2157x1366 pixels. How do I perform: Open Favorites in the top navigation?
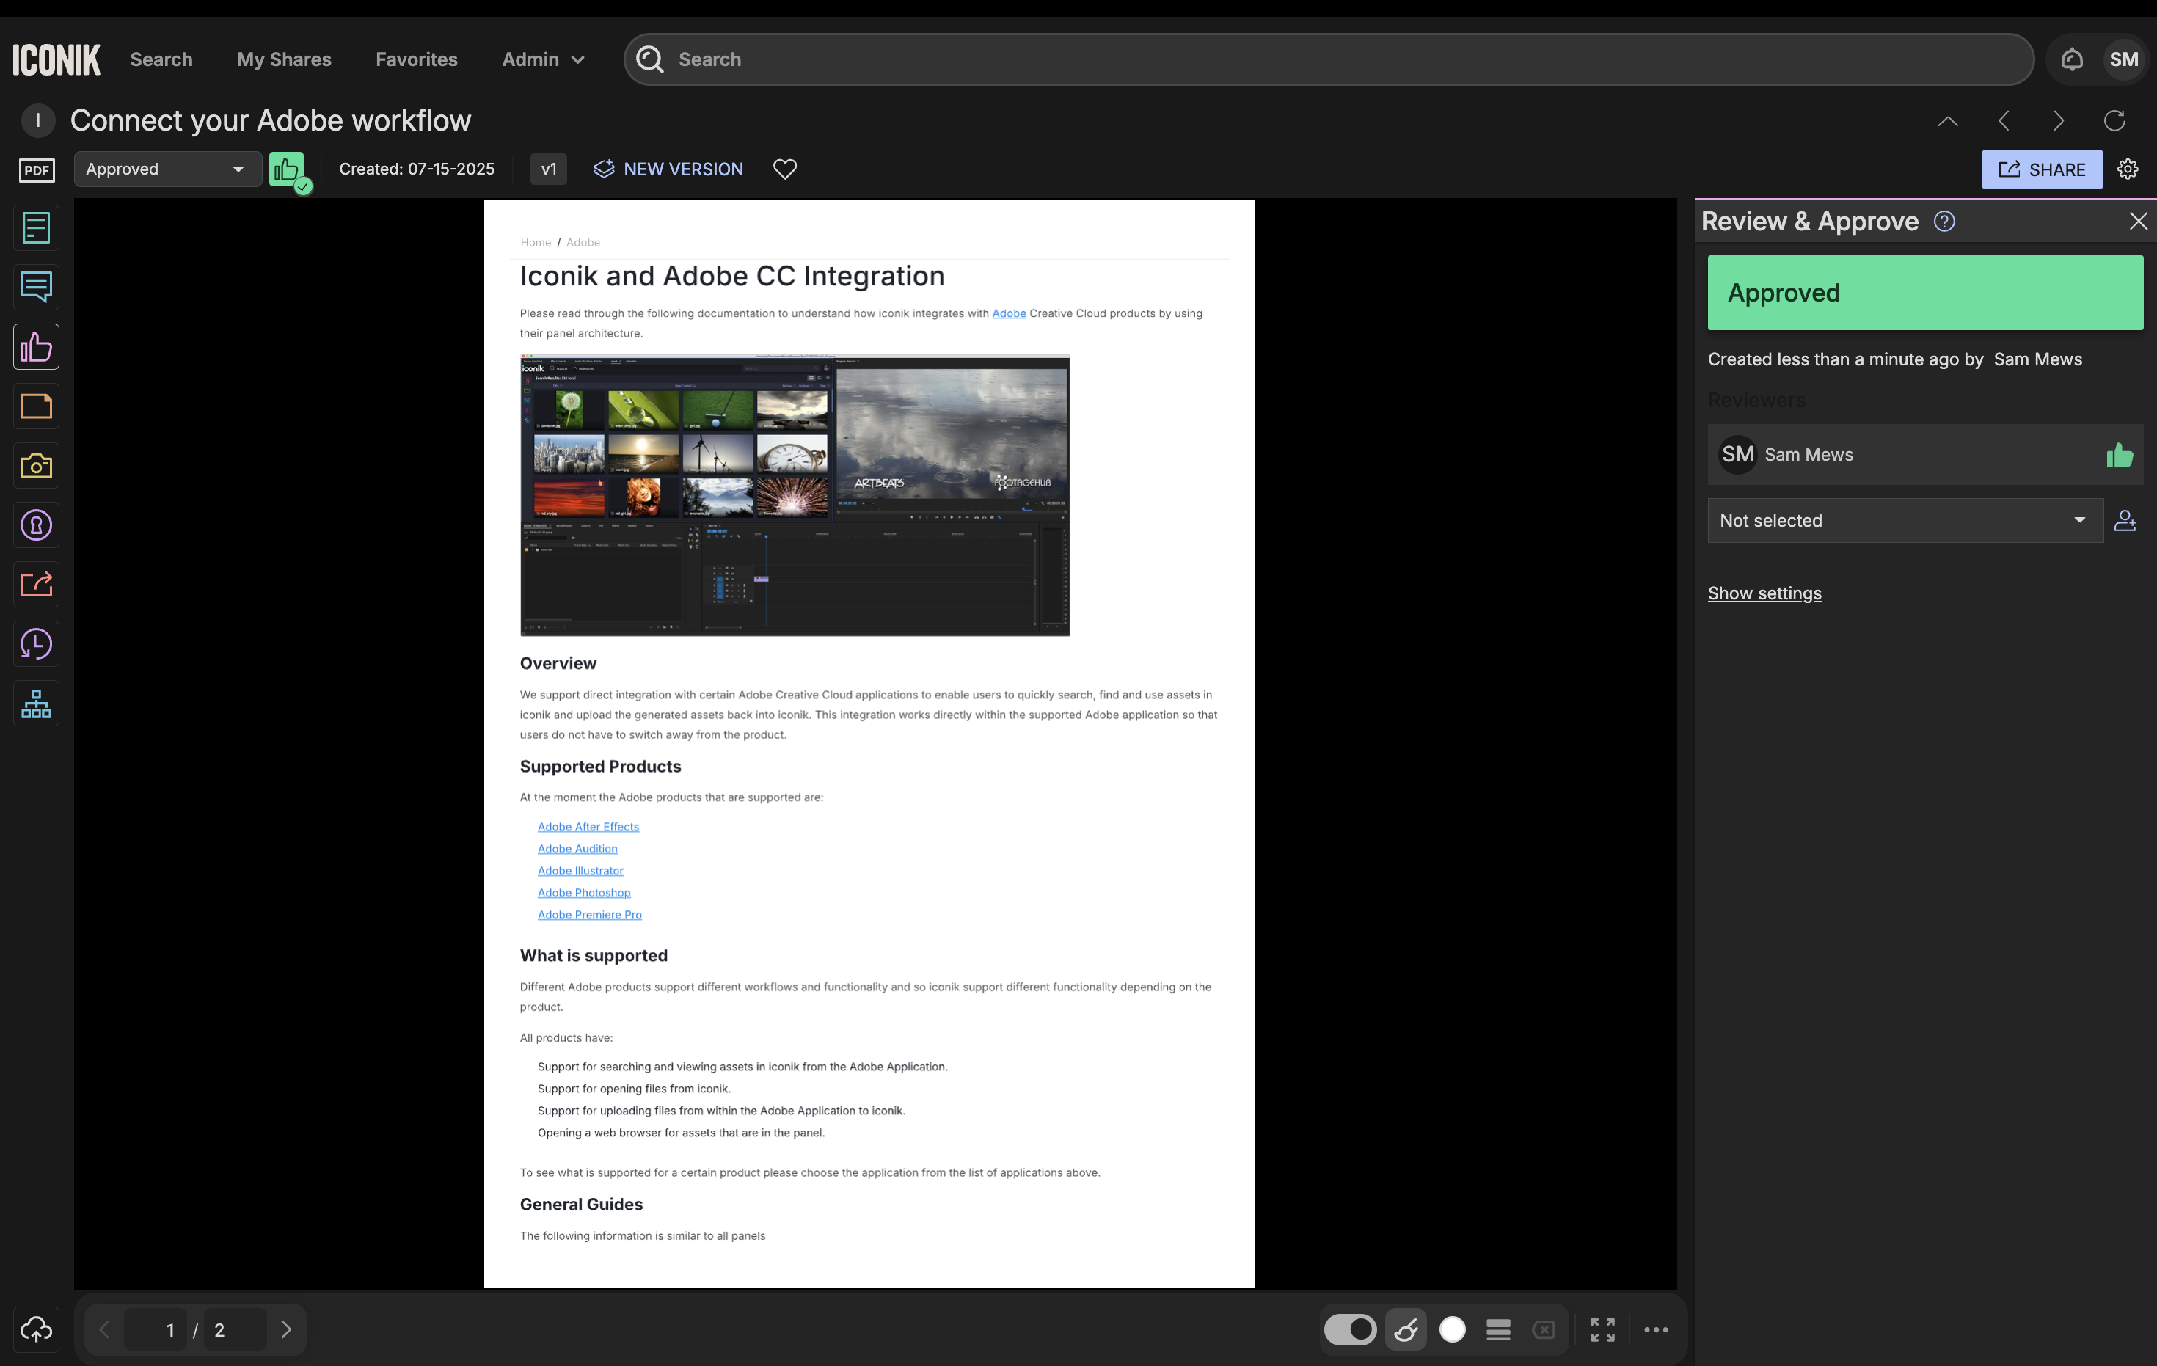tap(417, 60)
